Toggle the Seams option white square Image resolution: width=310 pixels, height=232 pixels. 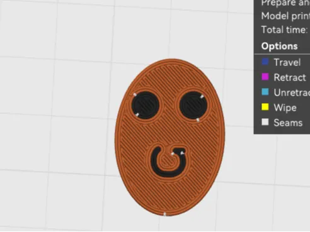(265, 122)
